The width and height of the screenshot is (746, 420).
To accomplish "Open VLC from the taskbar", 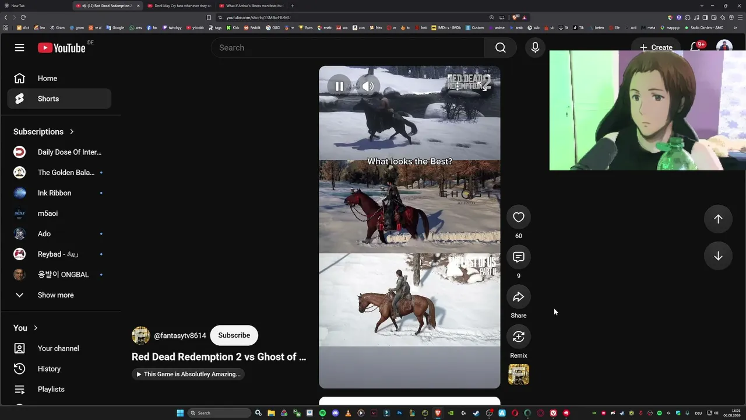I will coord(348,413).
